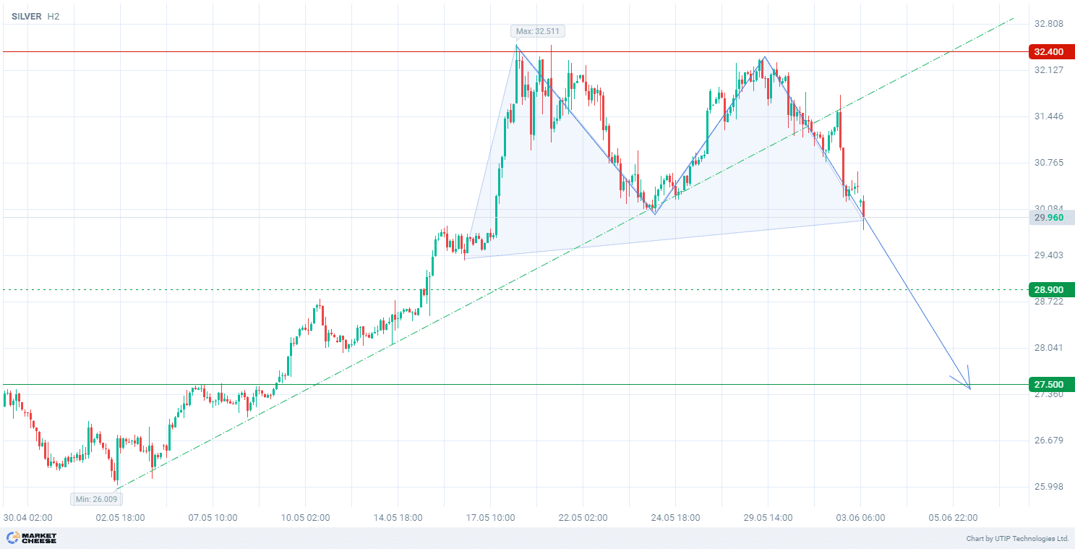Click the 22.05 02:00 time label
1075x549 pixels.
click(x=583, y=518)
